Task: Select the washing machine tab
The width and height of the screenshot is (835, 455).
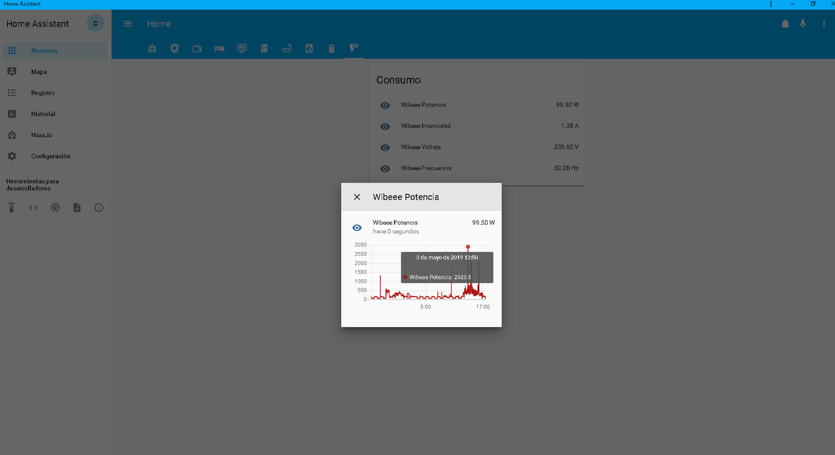Action: pyautogui.click(x=309, y=48)
